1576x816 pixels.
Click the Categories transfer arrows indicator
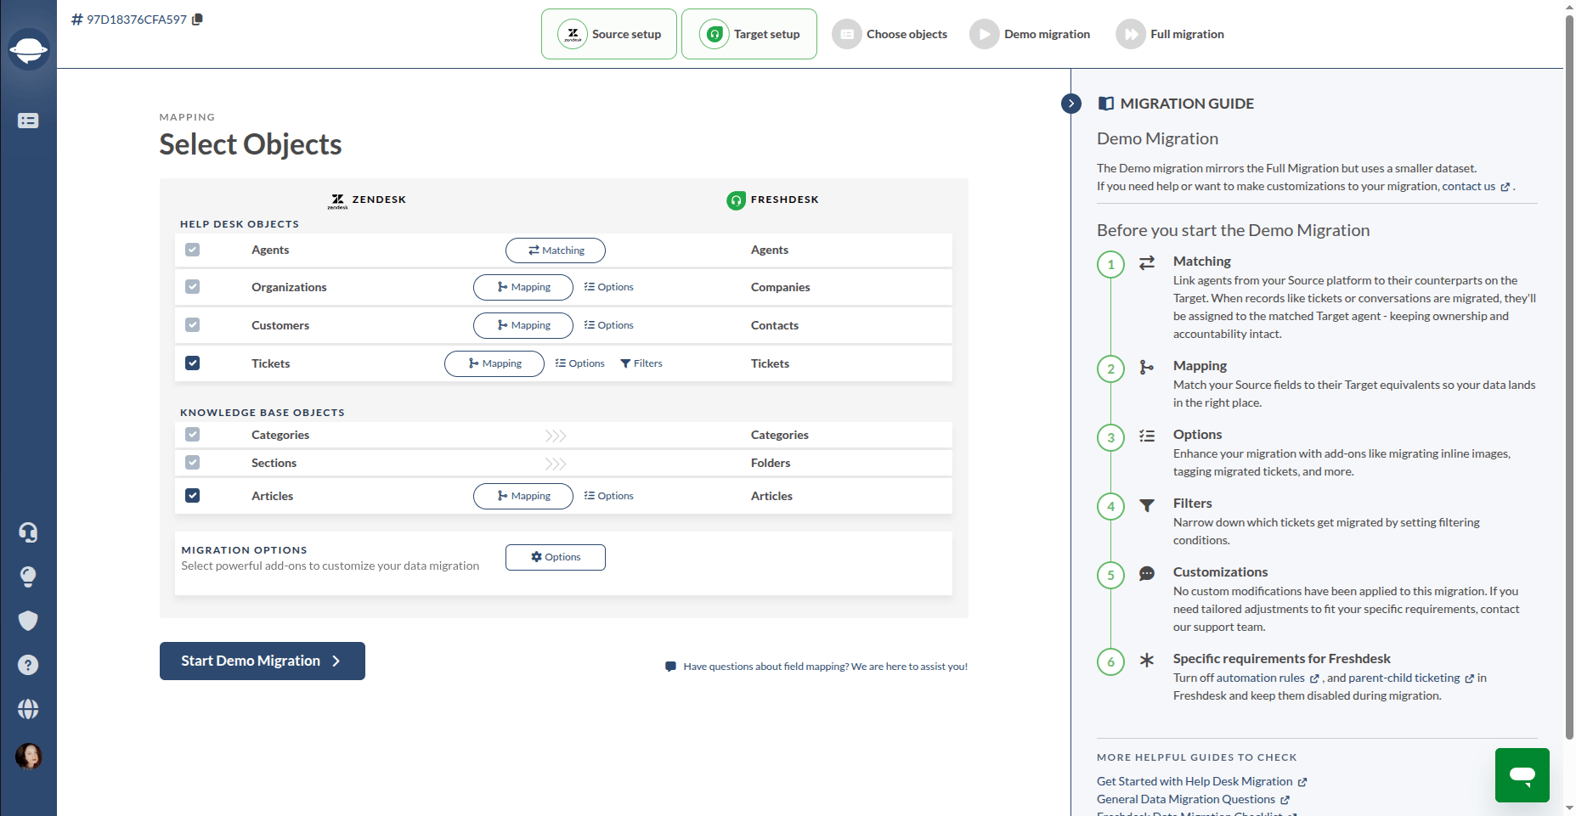(556, 436)
